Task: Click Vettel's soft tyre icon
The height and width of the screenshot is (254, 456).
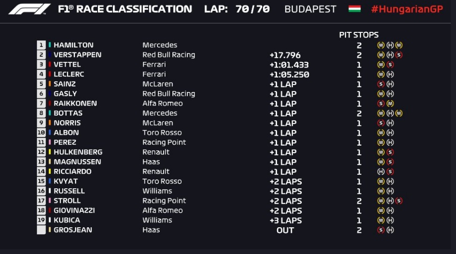Action: point(390,65)
